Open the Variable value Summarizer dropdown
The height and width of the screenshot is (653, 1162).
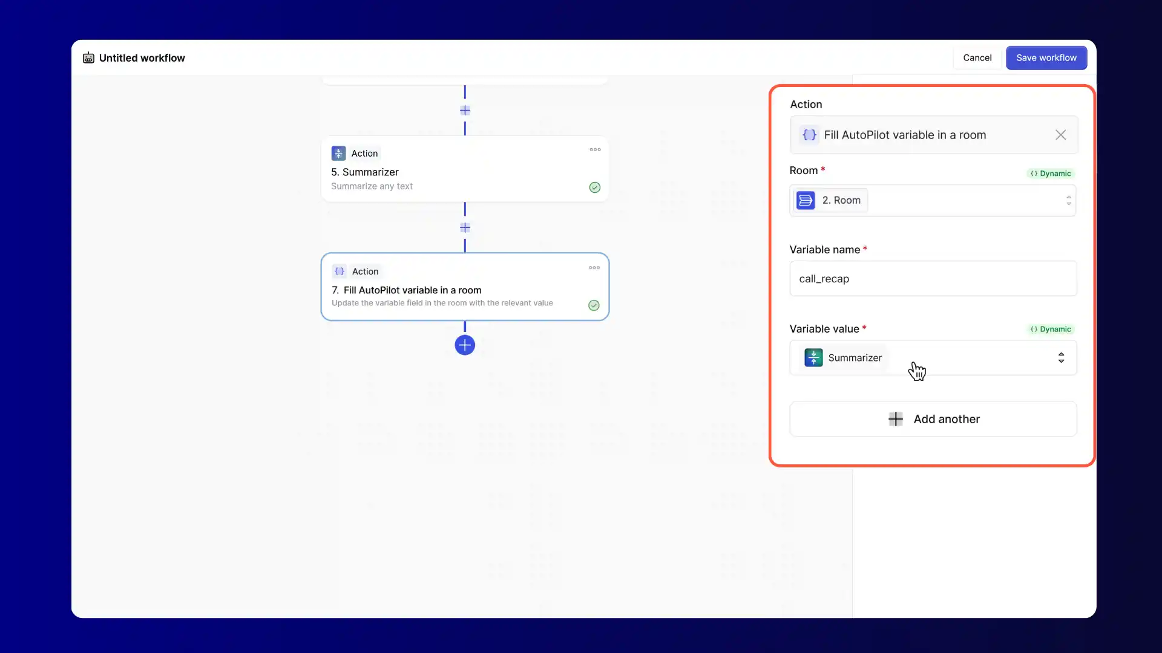[x=1060, y=358]
